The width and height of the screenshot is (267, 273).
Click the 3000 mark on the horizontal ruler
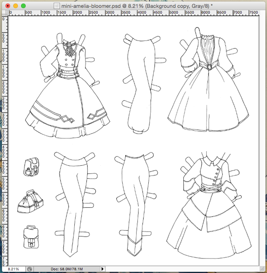pos(110,12)
